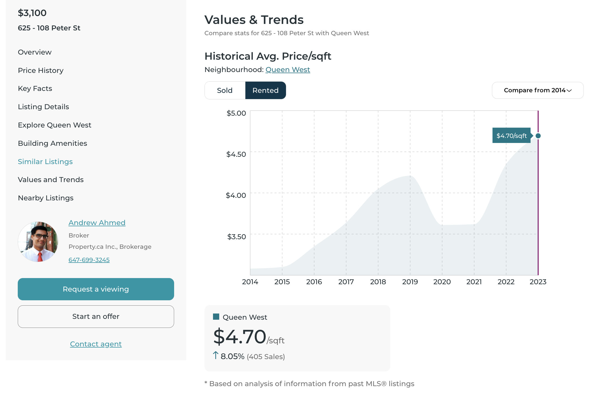Go to the Overview section
The image size is (599, 394).
[x=35, y=52]
